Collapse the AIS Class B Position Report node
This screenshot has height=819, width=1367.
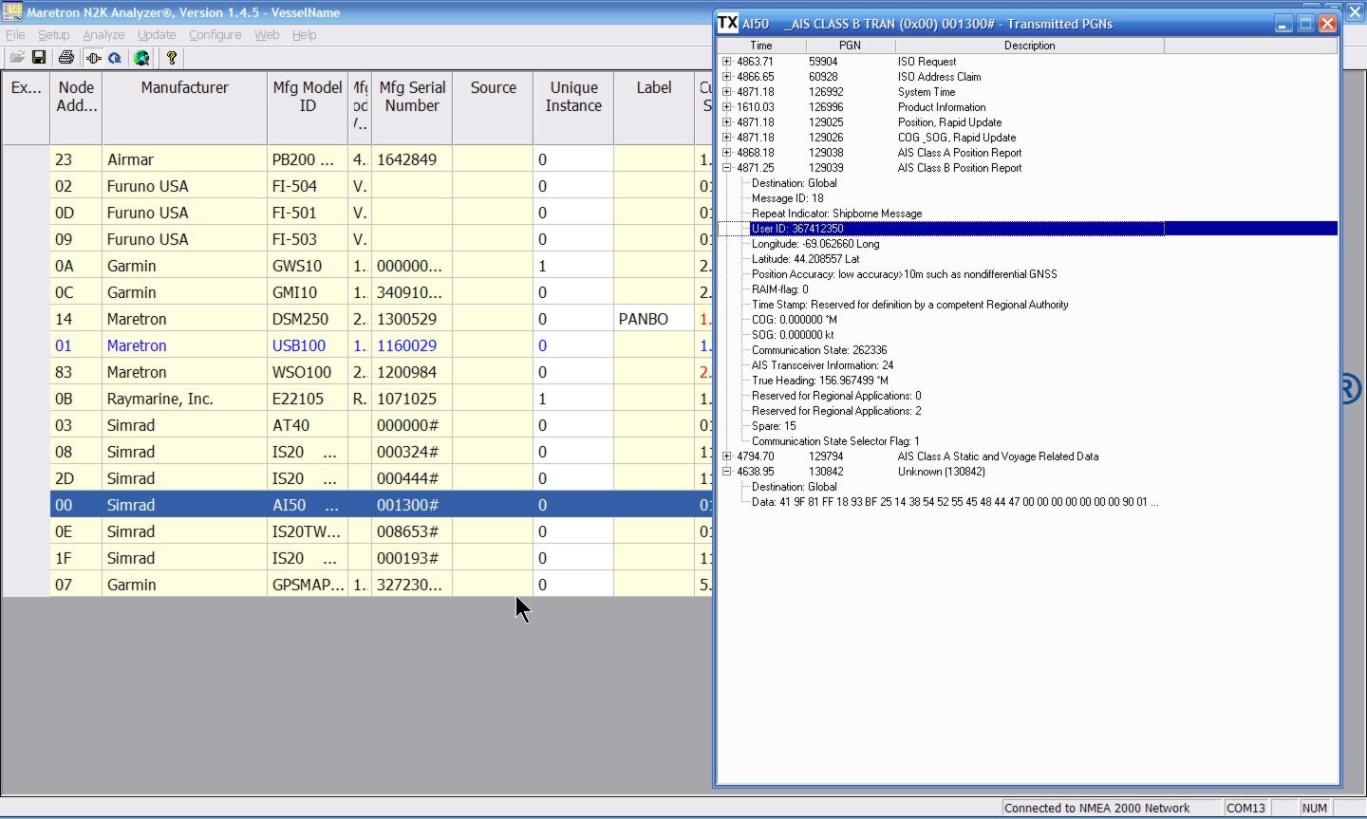pyautogui.click(x=727, y=168)
